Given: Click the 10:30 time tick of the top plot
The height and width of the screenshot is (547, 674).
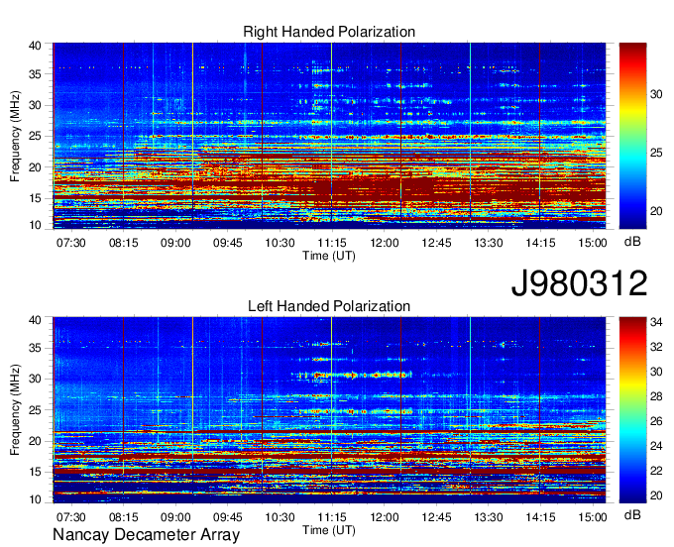Looking at the screenshot, I should (x=280, y=243).
